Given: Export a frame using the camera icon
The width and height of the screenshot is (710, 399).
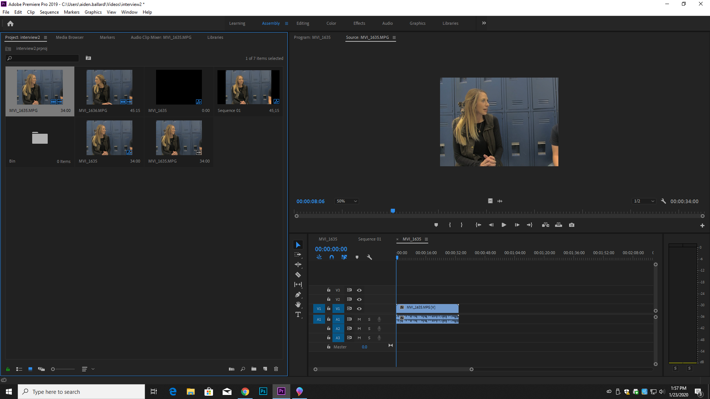Looking at the screenshot, I should click(572, 225).
